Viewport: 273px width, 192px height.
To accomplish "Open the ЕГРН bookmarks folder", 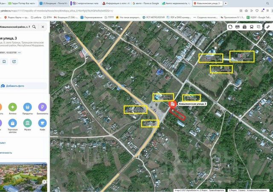I will pyautogui.click(x=47, y=17).
